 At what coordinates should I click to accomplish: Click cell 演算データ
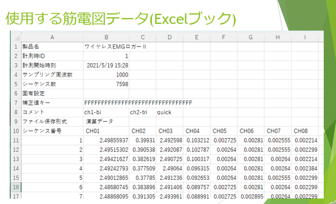point(106,121)
